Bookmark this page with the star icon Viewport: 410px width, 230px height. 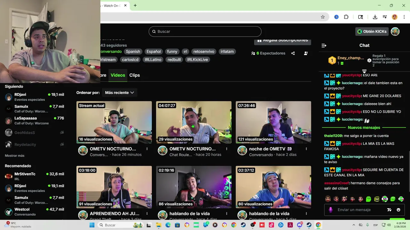click(x=323, y=17)
